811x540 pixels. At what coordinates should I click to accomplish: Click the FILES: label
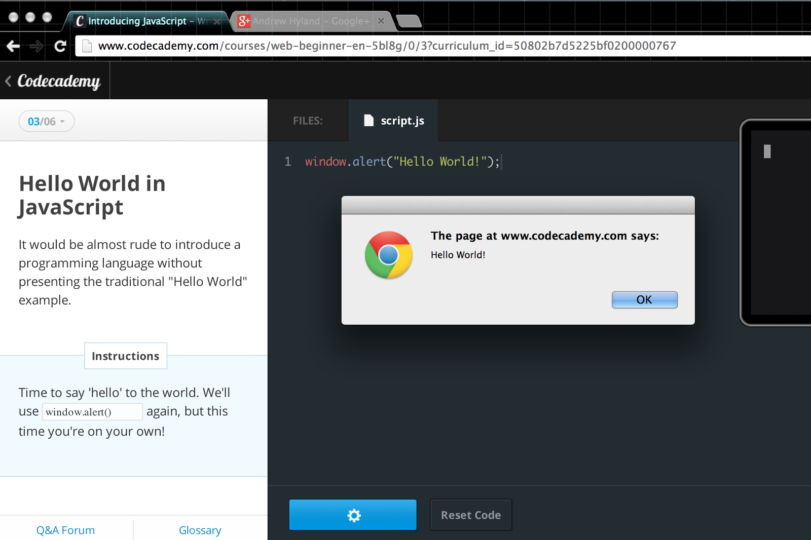click(308, 121)
